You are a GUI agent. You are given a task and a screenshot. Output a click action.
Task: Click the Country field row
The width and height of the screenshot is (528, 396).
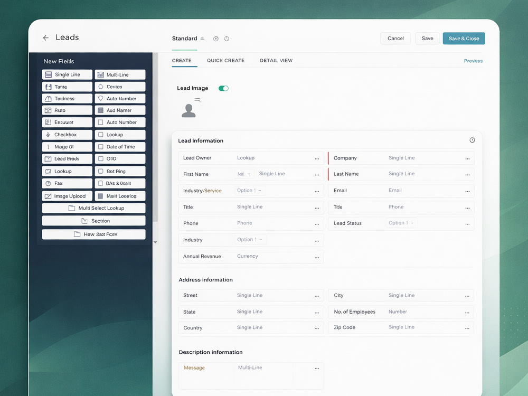pos(251,328)
